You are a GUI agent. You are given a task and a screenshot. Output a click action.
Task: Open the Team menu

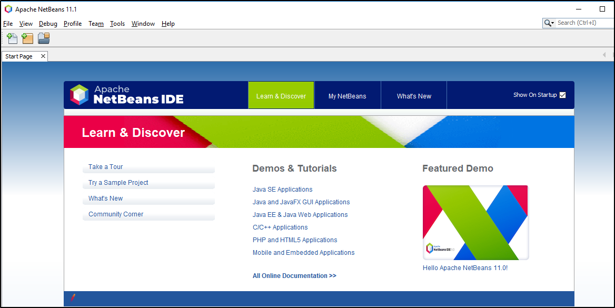96,24
